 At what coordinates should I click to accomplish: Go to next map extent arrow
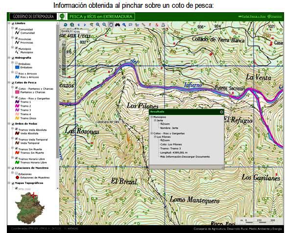pos(85,24)
